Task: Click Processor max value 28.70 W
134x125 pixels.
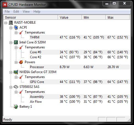Action: pyautogui.click(x=113, y=67)
